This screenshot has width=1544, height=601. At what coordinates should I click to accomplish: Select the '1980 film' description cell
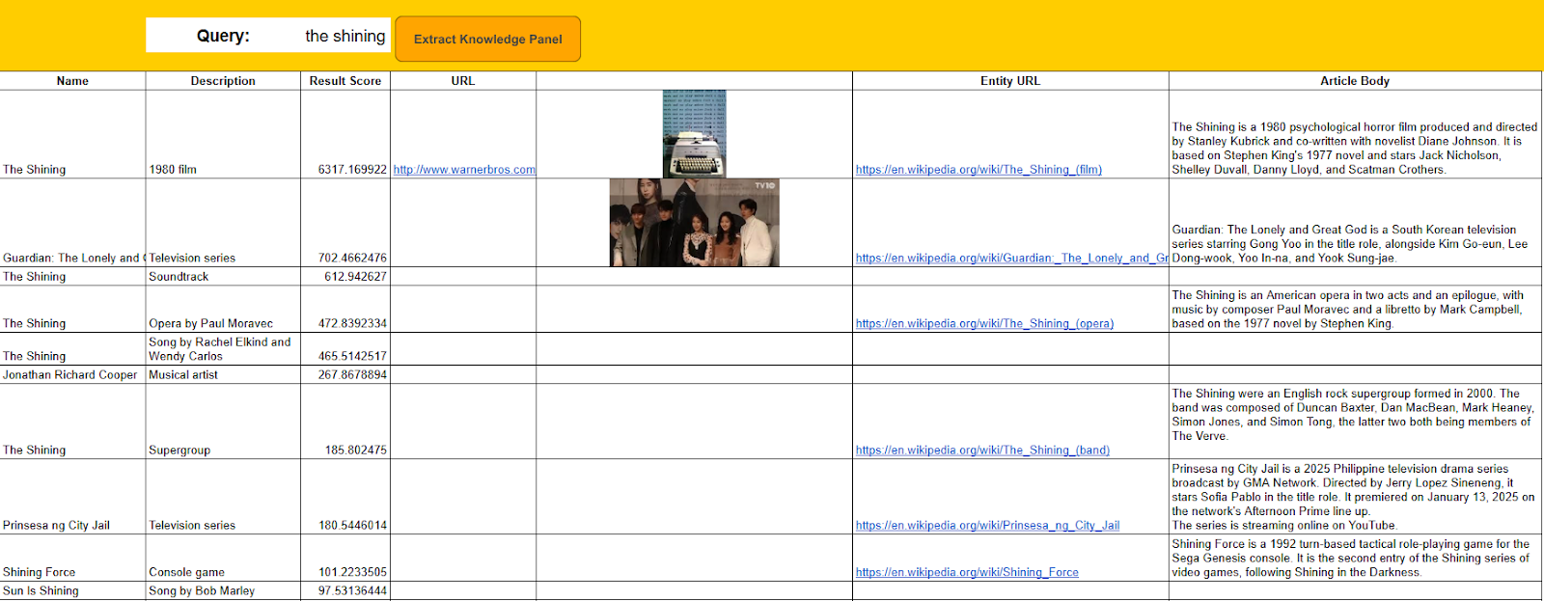point(223,134)
